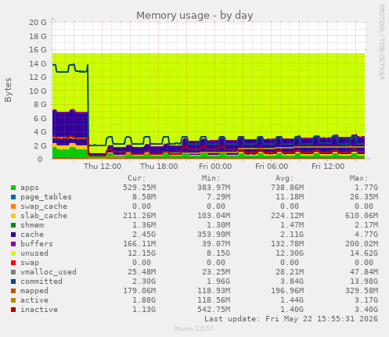Click the cache legend color swatch
Viewport: 389px width, 337px height.
(x=13, y=235)
